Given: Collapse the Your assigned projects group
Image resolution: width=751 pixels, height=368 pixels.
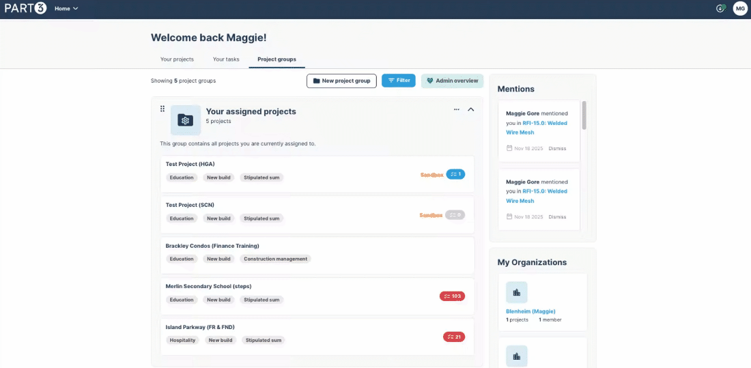Looking at the screenshot, I should (x=471, y=109).
